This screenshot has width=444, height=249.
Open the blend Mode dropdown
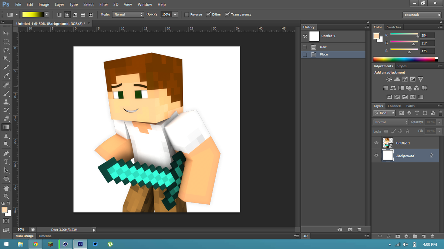tap(128, 14)
